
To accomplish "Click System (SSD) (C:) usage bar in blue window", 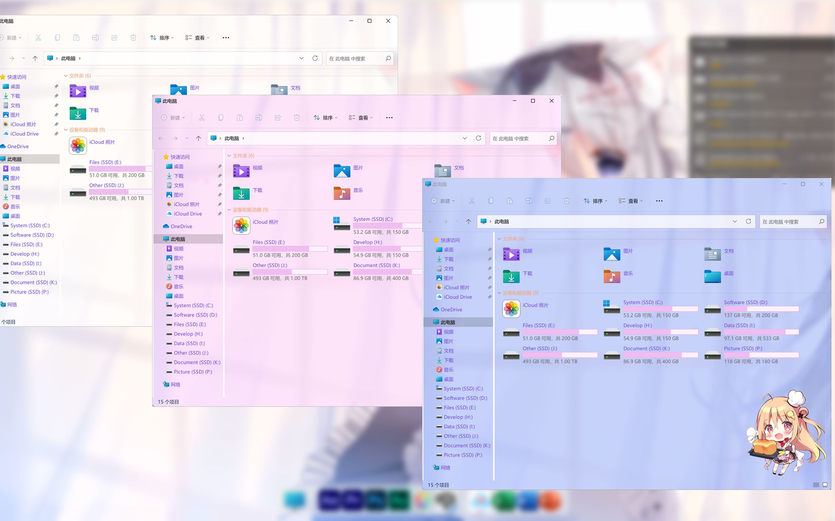I will (660, 309).
